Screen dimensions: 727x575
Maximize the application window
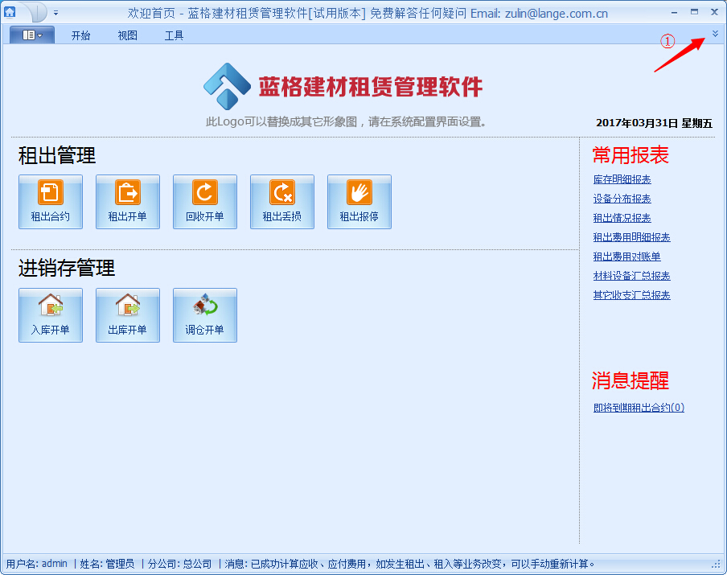pos(694,12)
